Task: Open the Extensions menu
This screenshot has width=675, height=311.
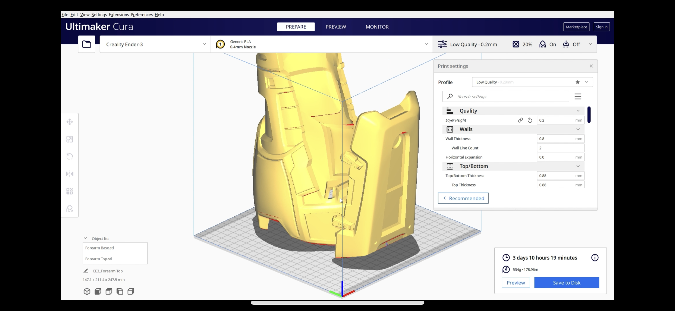Action: click(x=119, y=15)
